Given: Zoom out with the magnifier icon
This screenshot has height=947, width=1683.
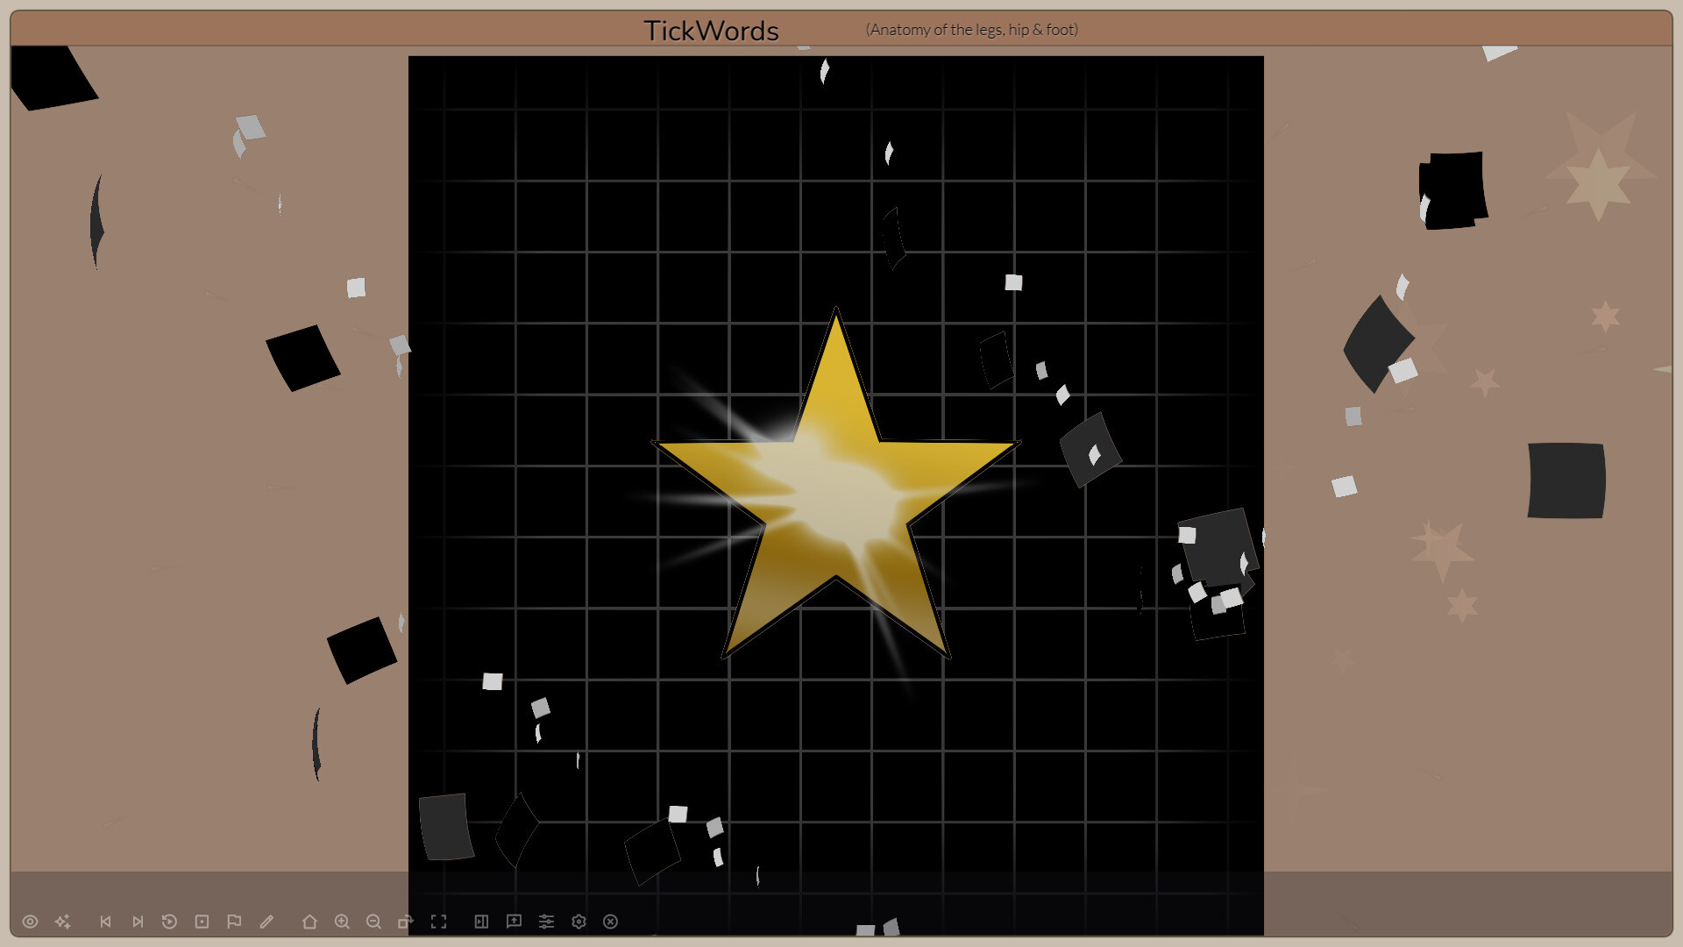Looking at the screenshot, I should [x=374, y=922].
